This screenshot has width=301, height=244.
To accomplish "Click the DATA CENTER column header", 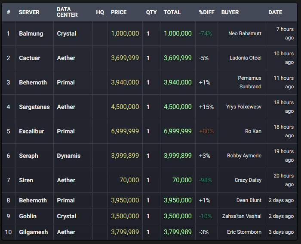I will pos(67,12).
